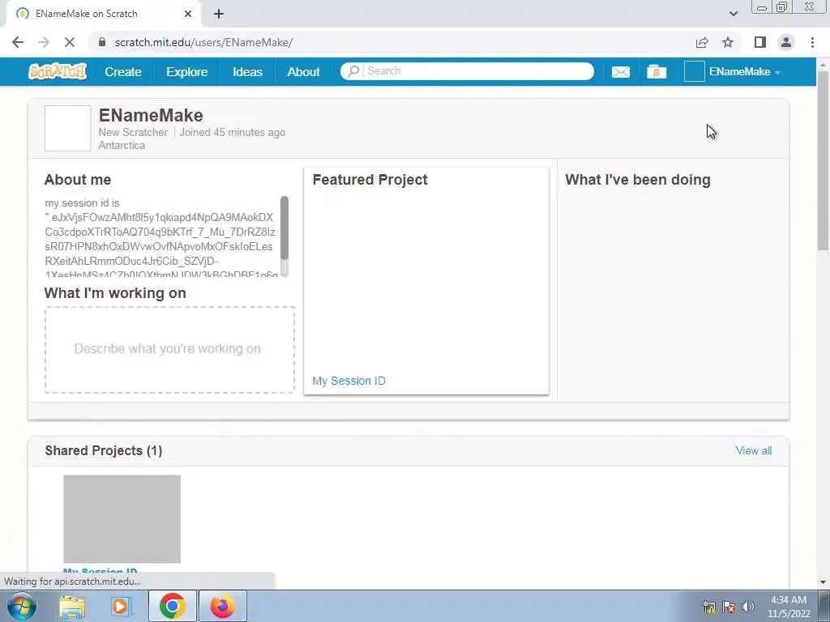Click View all shared projects link
830x622 pixels.
point(753,450)
